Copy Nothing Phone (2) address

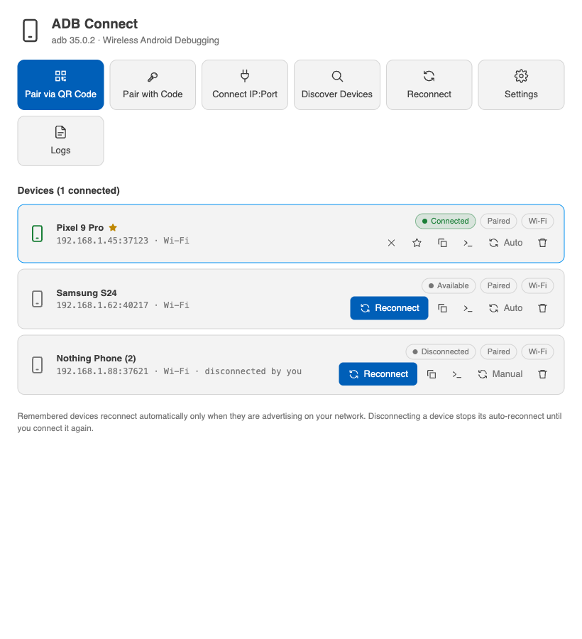pos(432,374)
